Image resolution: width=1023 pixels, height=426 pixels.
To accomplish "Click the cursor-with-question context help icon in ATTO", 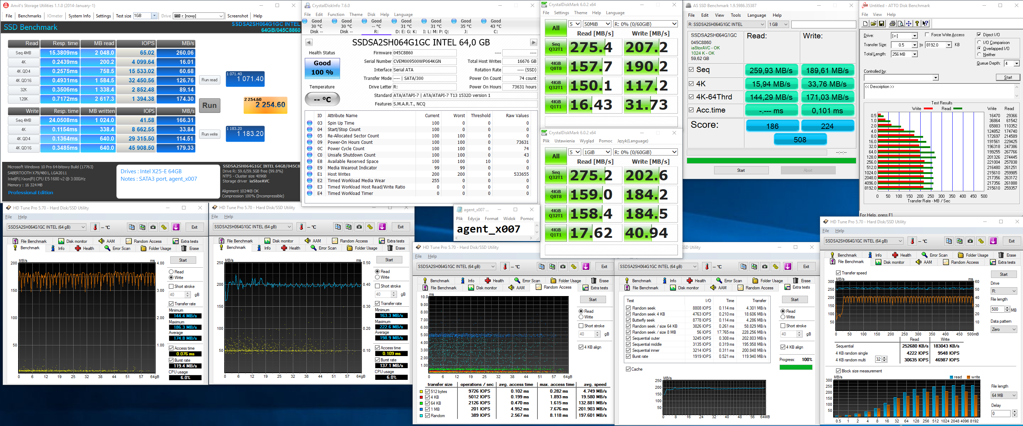I will [925, 24].
